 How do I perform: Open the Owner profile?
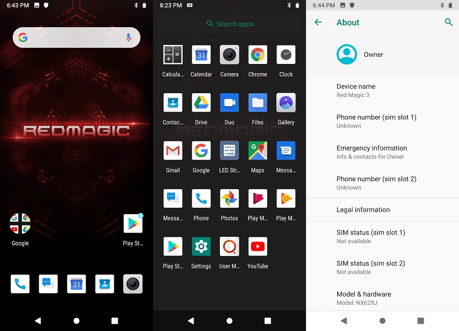pos(382,54)
